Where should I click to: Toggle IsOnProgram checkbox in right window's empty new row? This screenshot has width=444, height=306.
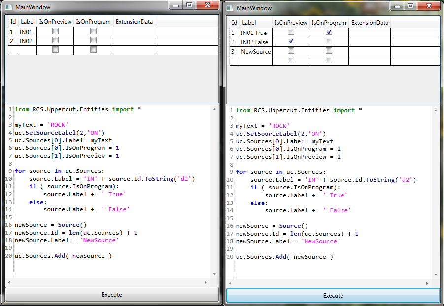point(329,60)
